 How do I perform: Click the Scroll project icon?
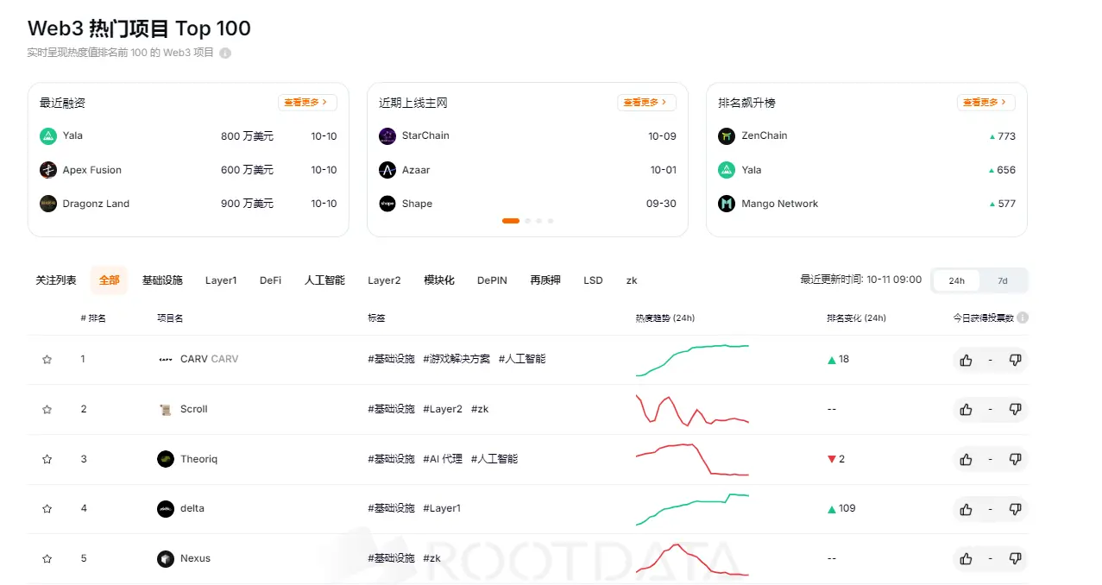tap(165, 409)
